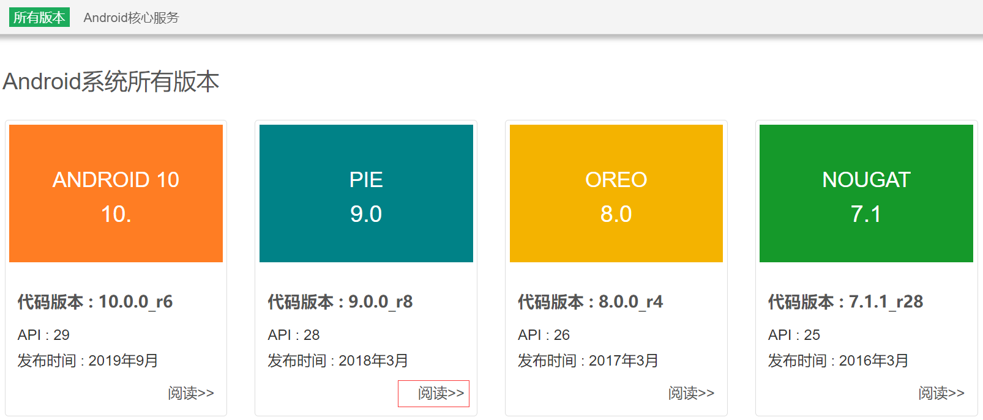Click text 代码版本：7.1.1_r28
This screenshot has height=420, width=983.
(x=845, y=302)
